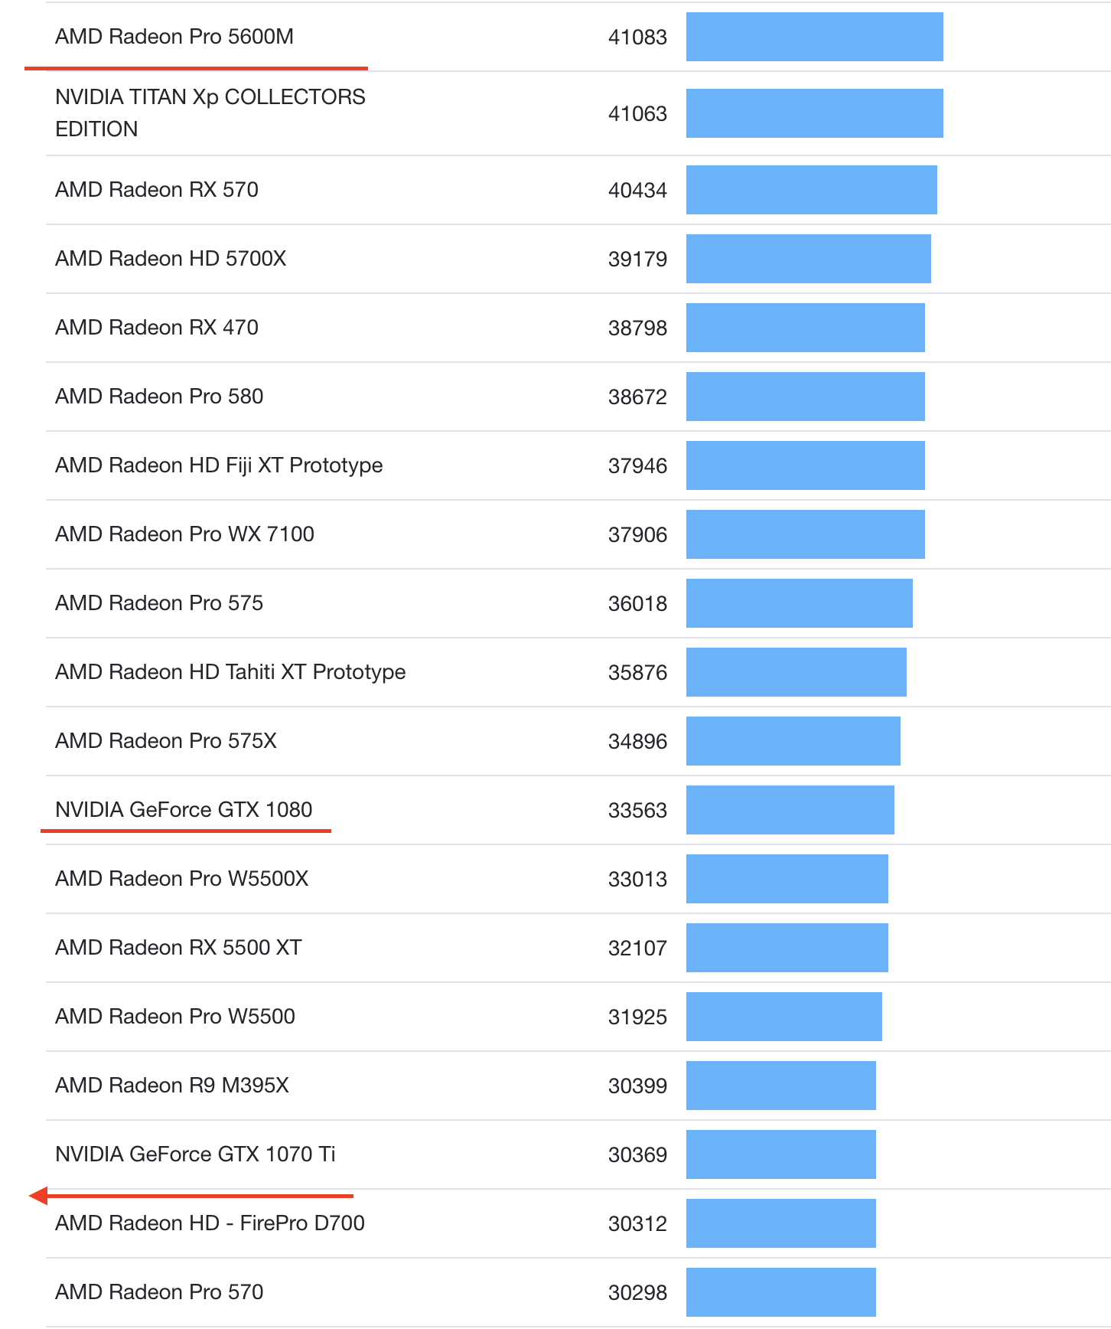1111x1329 pixels.
Task: Click the blue bar for GeForce GTX 1080
Action: [x=790, y=810]
